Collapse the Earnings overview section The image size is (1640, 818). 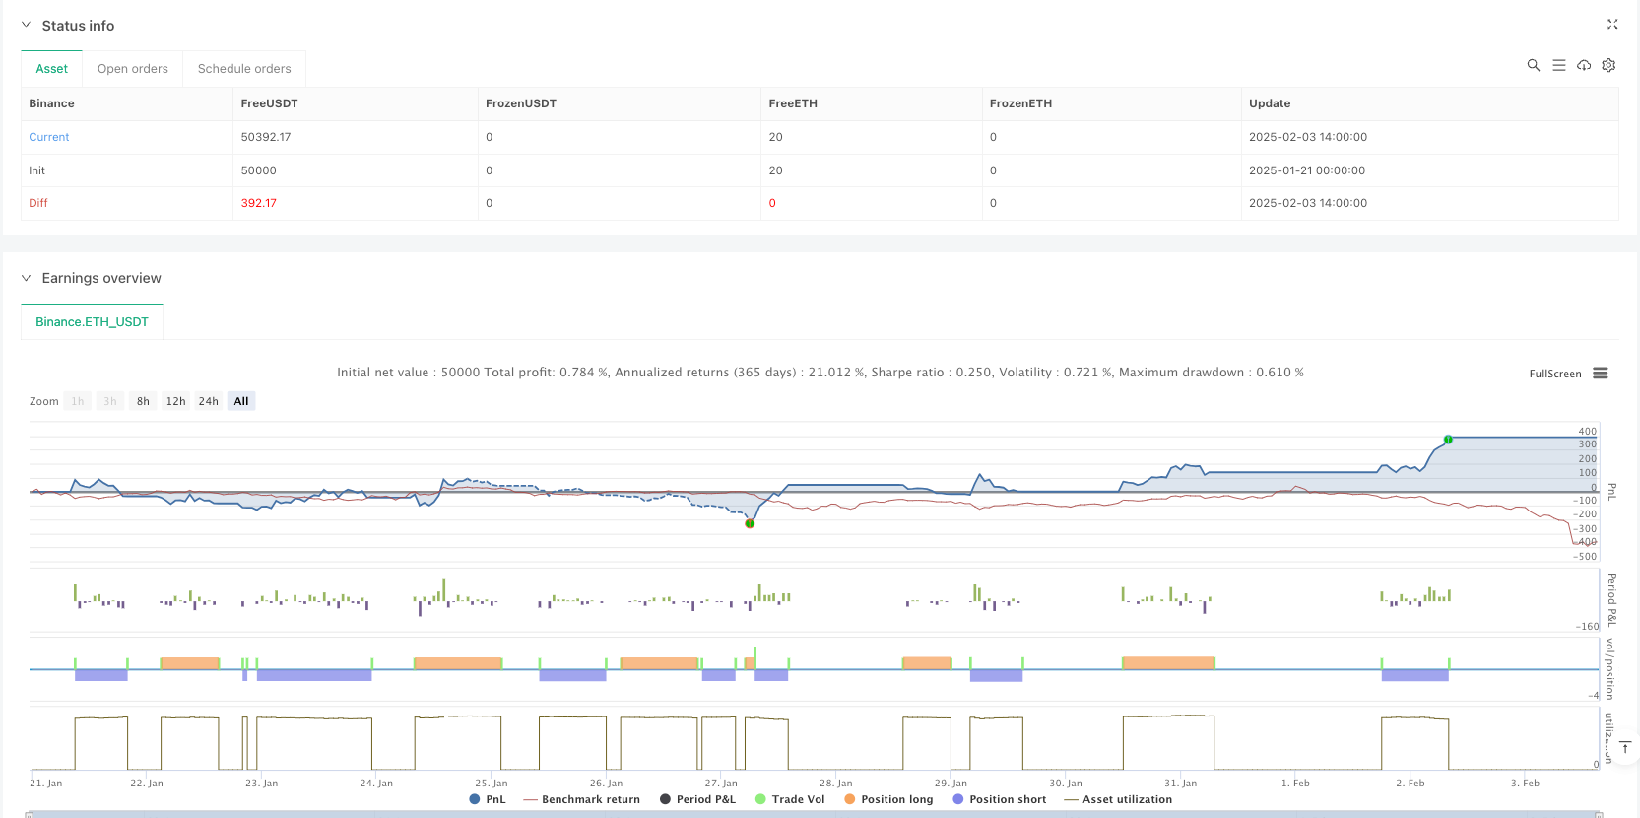tap(27, 278)
